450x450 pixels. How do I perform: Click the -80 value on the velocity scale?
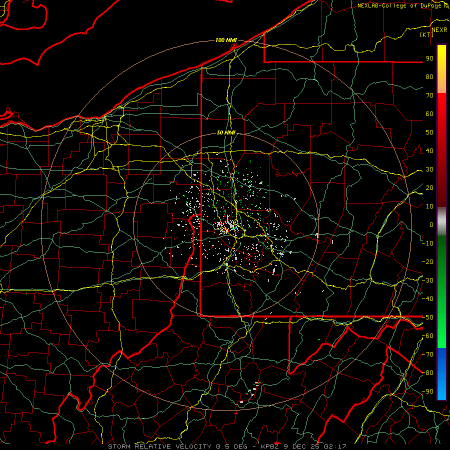(427, 373)
